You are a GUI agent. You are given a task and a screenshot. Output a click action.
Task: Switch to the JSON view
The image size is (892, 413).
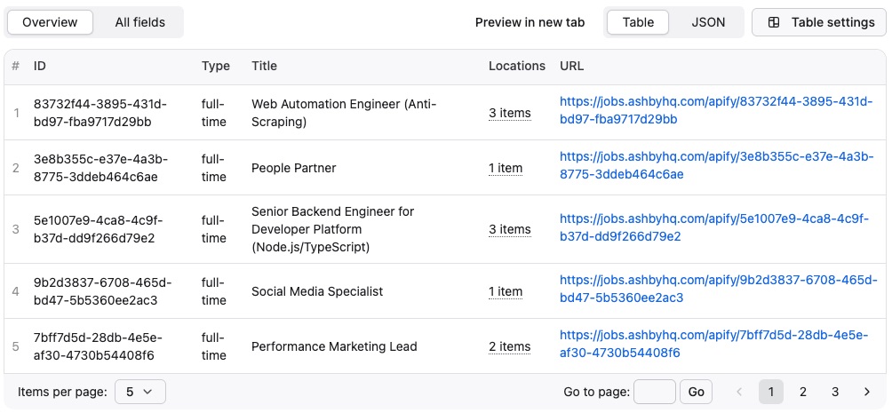coord(708,22)
